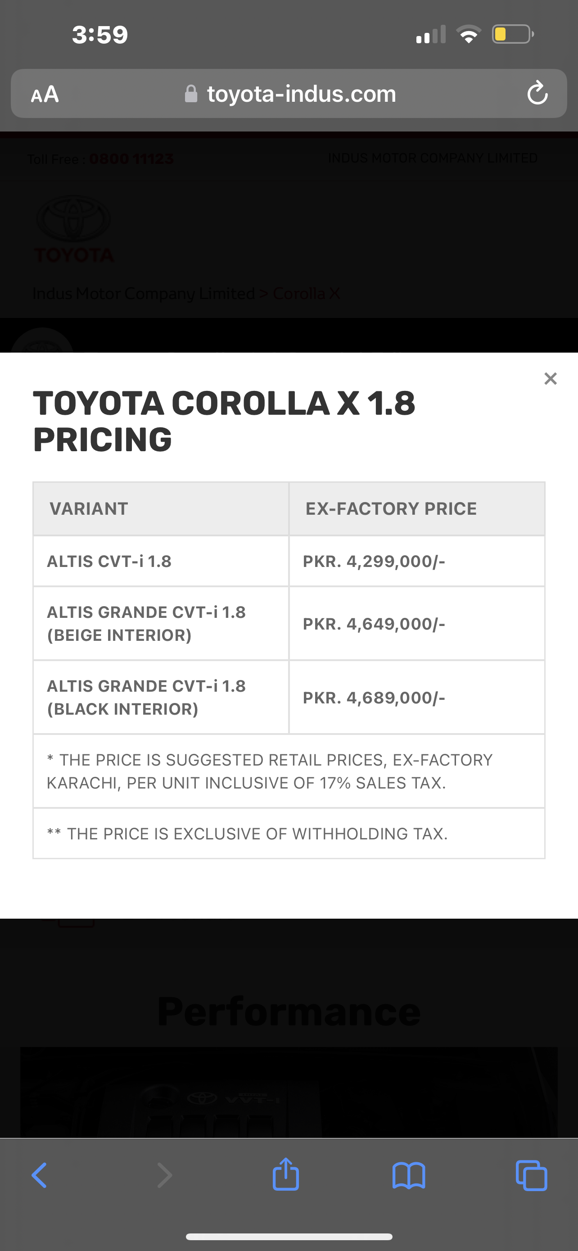Go back with Safari back arrow
578x1251 pixels.
coord(39,1175)
